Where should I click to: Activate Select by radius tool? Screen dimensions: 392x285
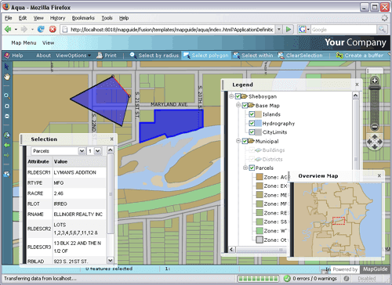click(154, 56)
